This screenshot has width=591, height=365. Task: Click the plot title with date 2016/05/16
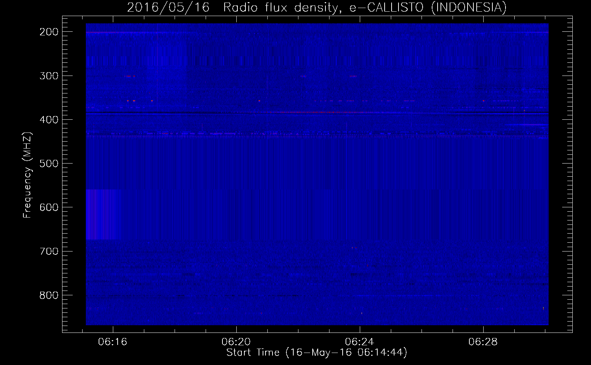317,7
